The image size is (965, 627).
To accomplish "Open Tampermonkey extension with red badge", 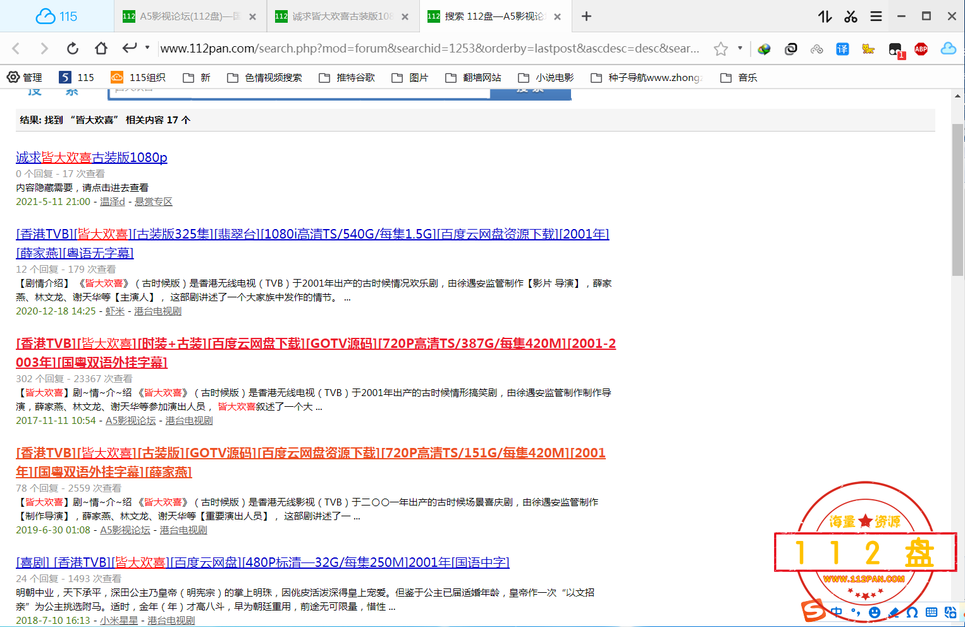I will tap(895, 50).
